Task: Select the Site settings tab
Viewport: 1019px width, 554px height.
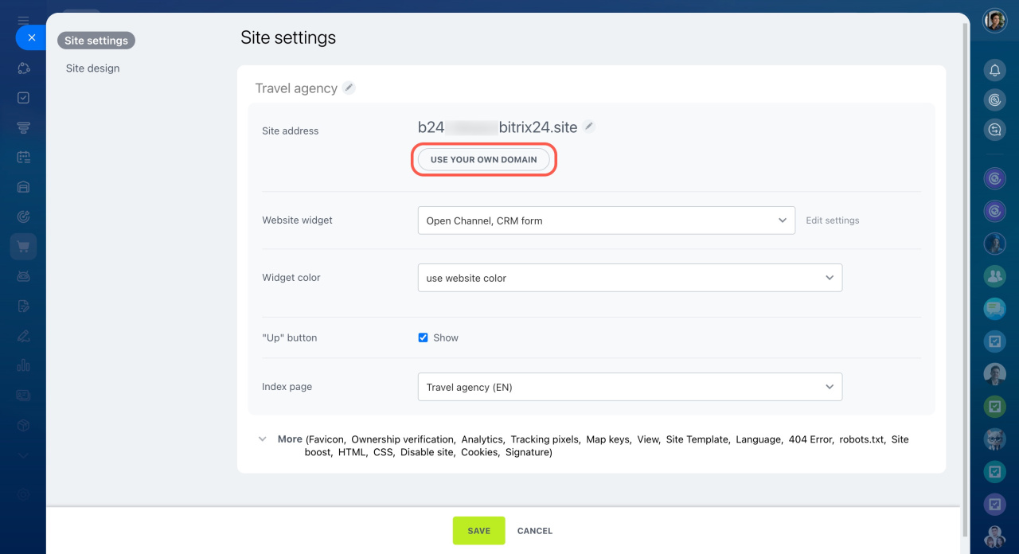Action: click(x=96, y=41)
